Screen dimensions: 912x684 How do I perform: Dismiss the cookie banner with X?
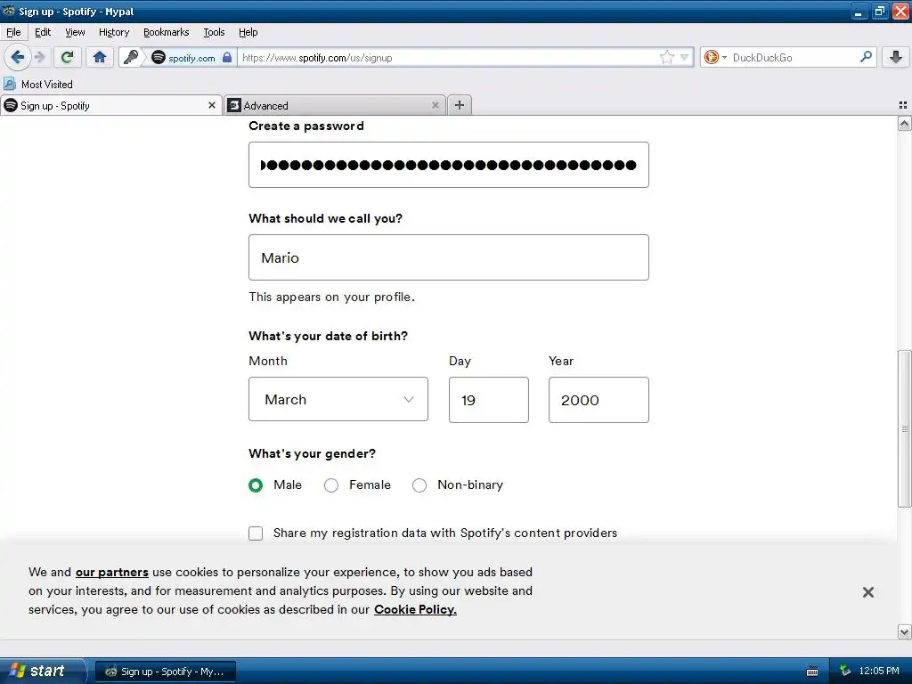coord(867,592)
